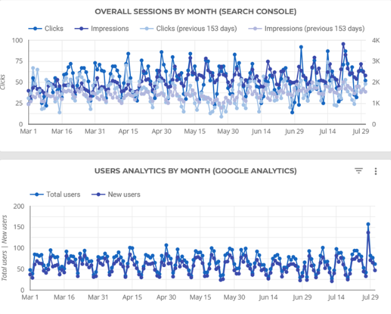Click the 'Clicks' y-axis title on left
This screenshot has width=391, height=314.
[x=4, y=82]
